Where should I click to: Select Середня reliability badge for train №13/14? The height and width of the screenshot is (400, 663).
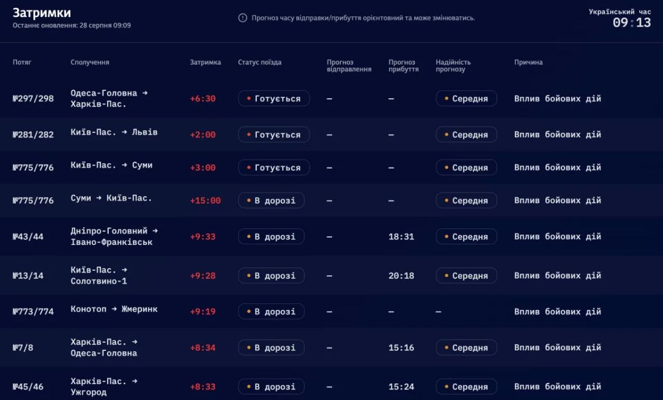pos(466,276)
